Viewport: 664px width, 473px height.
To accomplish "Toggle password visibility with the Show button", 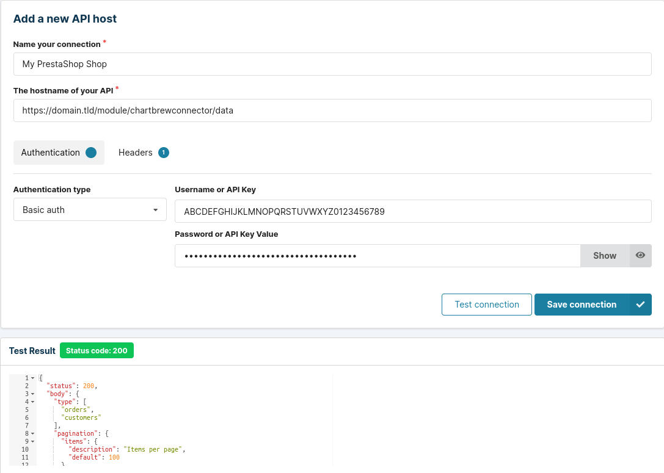I will (604, 255).
